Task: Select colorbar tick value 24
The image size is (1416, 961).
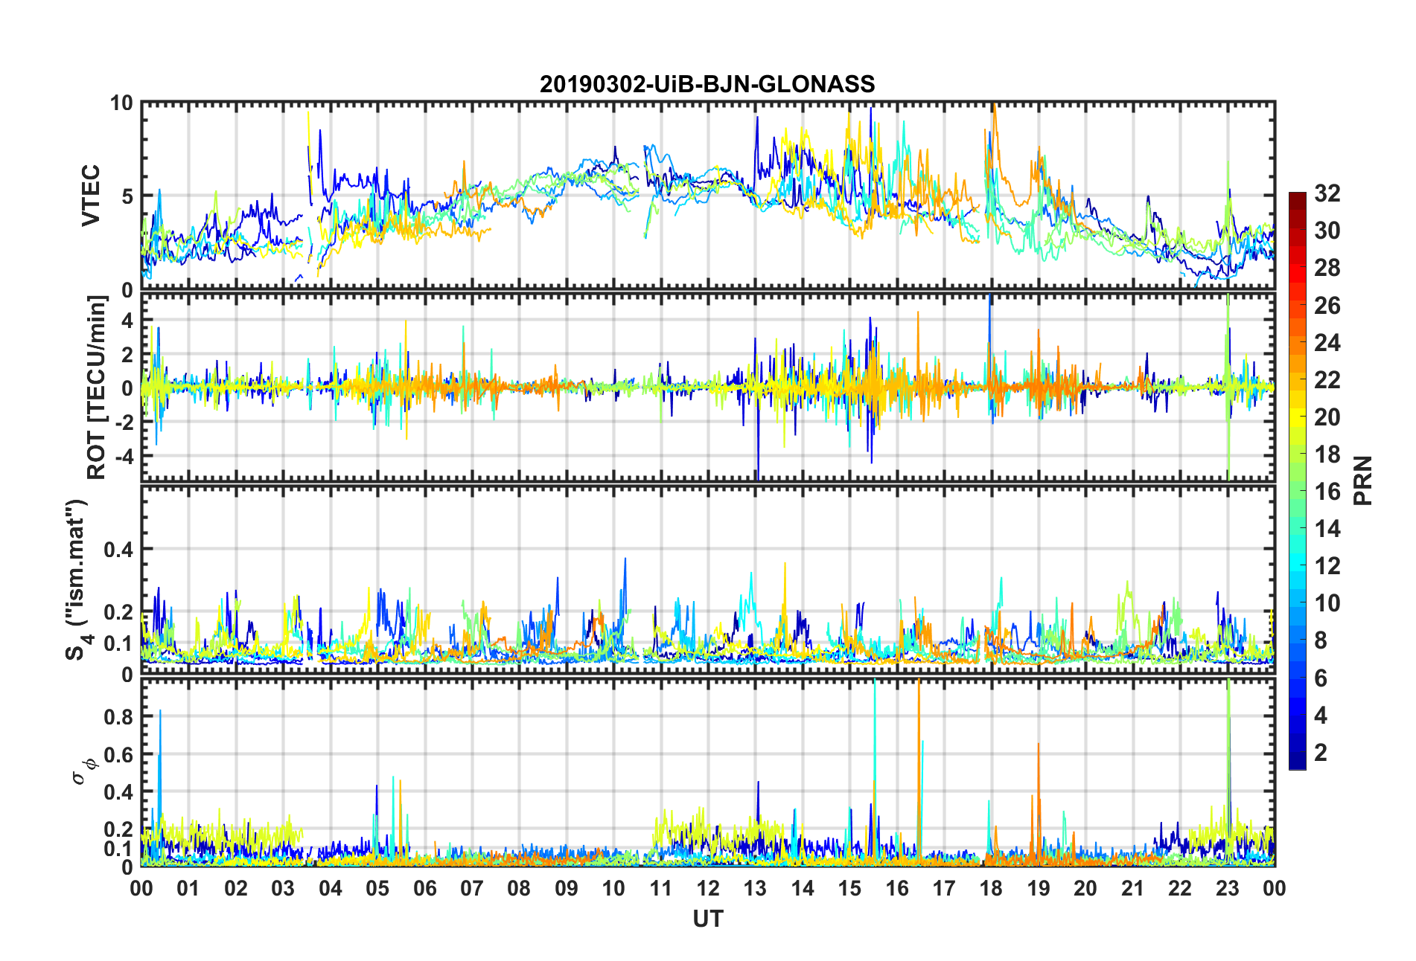Action: (1327, 343)
